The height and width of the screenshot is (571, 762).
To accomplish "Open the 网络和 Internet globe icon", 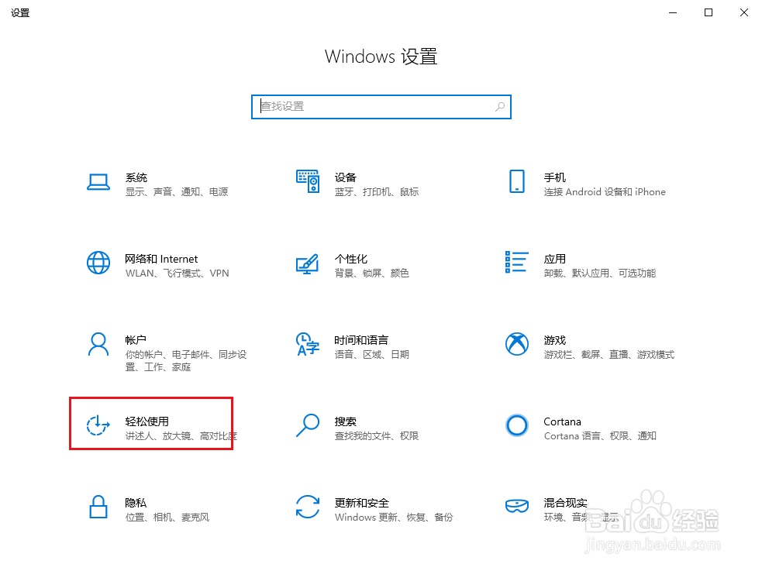I will [x=98, y=263].
